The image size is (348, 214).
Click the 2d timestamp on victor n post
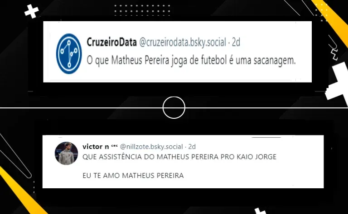(192, 147)
